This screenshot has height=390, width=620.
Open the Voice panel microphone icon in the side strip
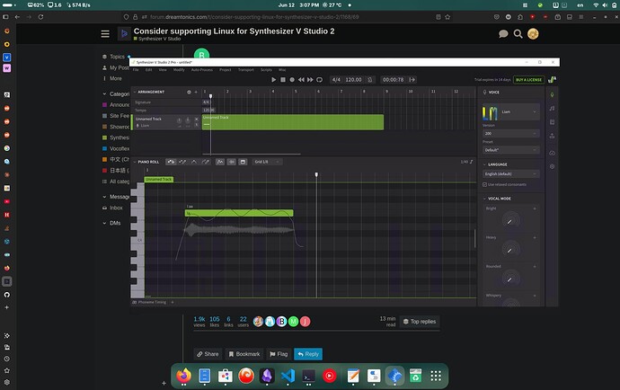[x=552, y=95]
